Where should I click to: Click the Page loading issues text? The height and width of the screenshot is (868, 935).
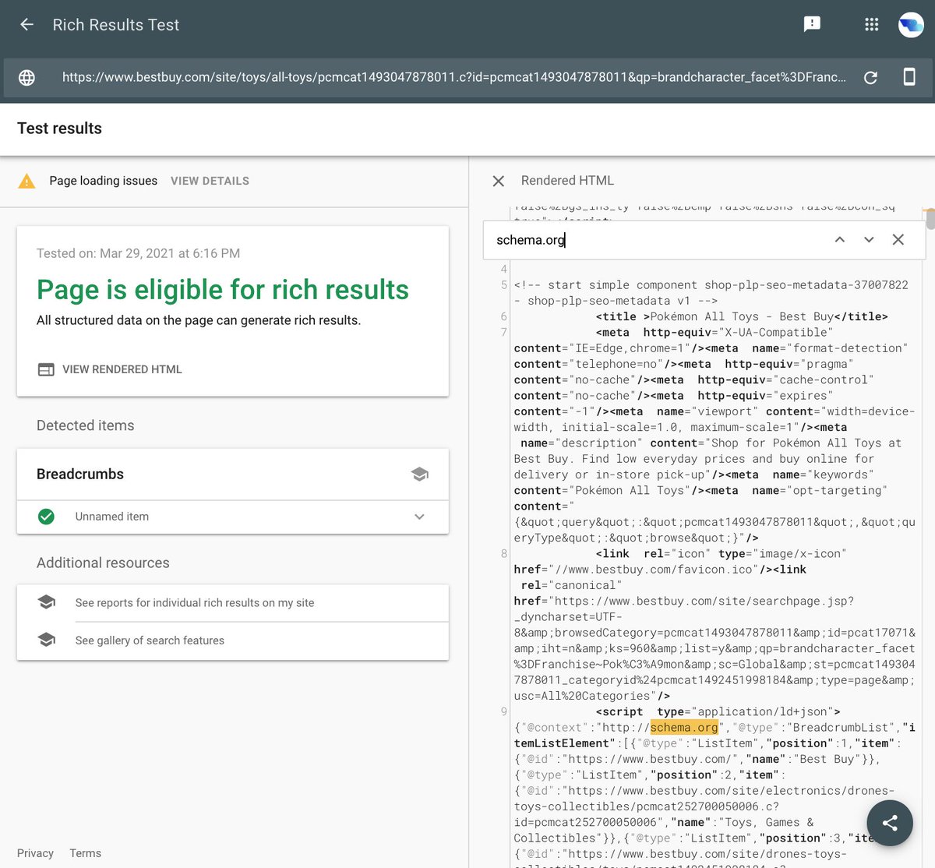click(x=103, y=181)
